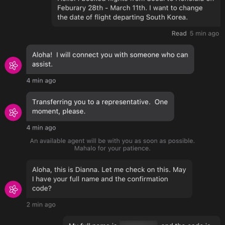
Task: Select the 'I will connect you with someone' bubble
Action: pyautogui.click(x=110, y=59)
